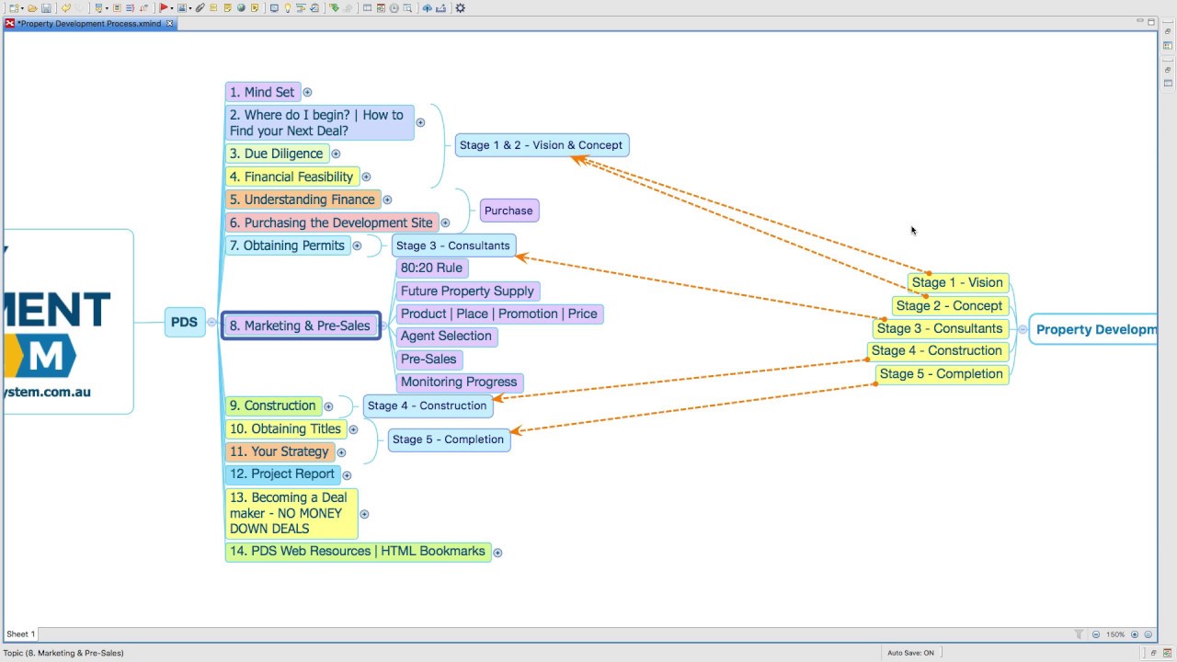
Task: Expand the '4. Financial Feasibility' topic
Action: click(x=366, y=177)
